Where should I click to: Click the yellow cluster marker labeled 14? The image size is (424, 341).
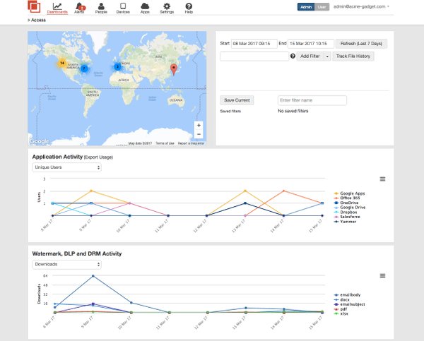(62, 64)
